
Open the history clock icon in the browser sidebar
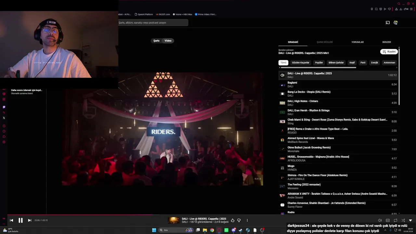pos(4,131)
